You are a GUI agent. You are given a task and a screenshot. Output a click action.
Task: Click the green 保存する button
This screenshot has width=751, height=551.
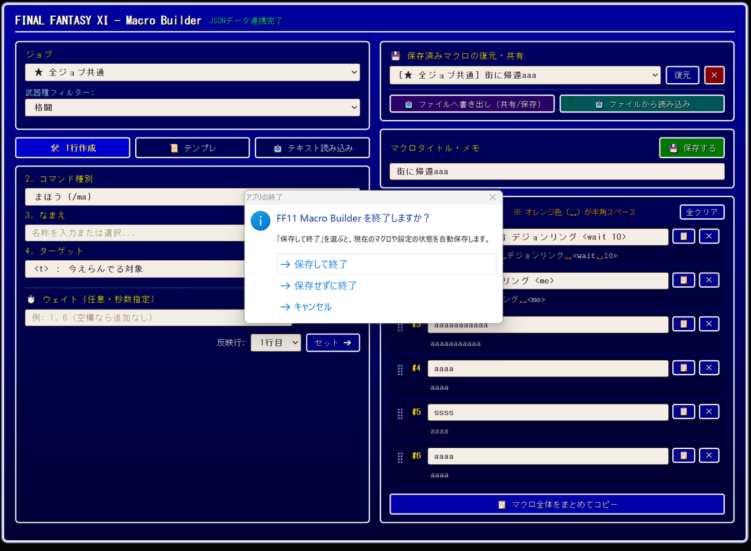point(692,148)
